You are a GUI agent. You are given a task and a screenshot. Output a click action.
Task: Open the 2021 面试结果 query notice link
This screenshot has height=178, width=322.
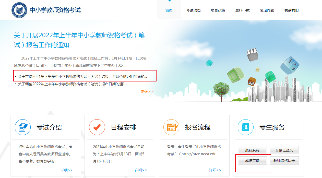point(82,77)
